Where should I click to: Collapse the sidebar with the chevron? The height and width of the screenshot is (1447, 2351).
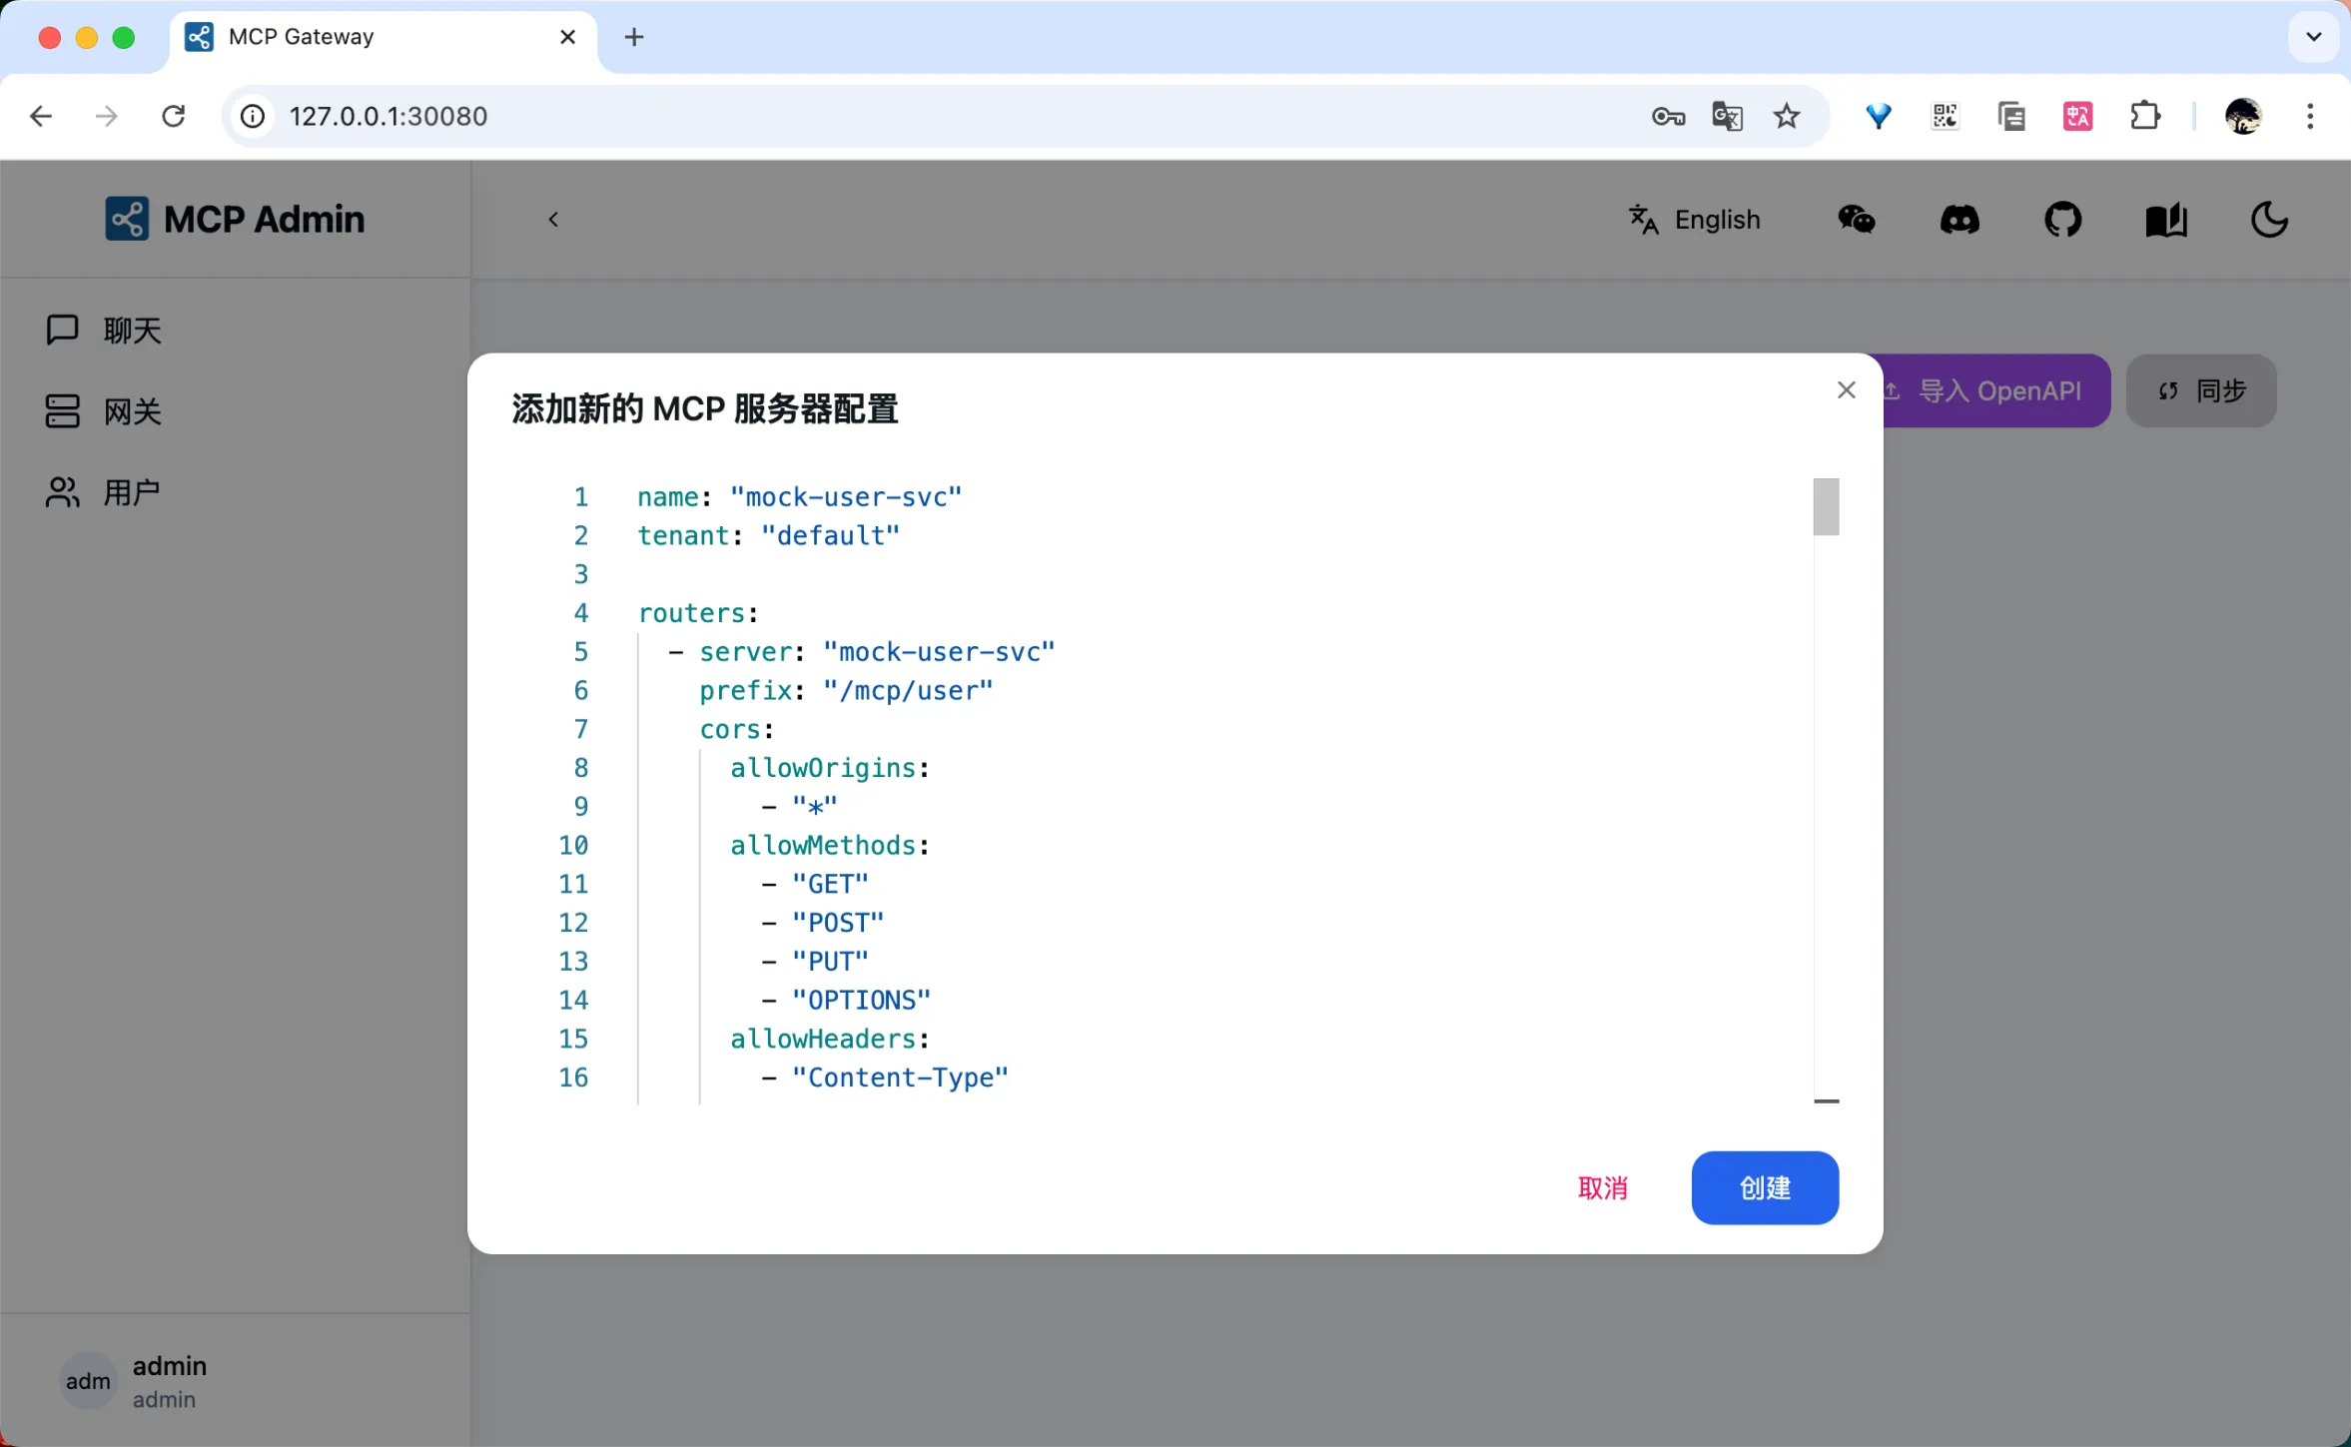coord(553,220)
